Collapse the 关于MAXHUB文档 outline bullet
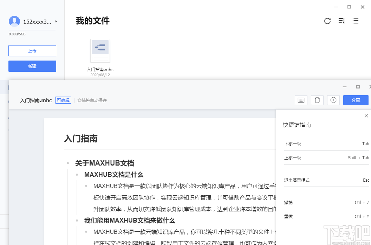Viewport: 371px width, 245px height. click(x=68, y=163)
